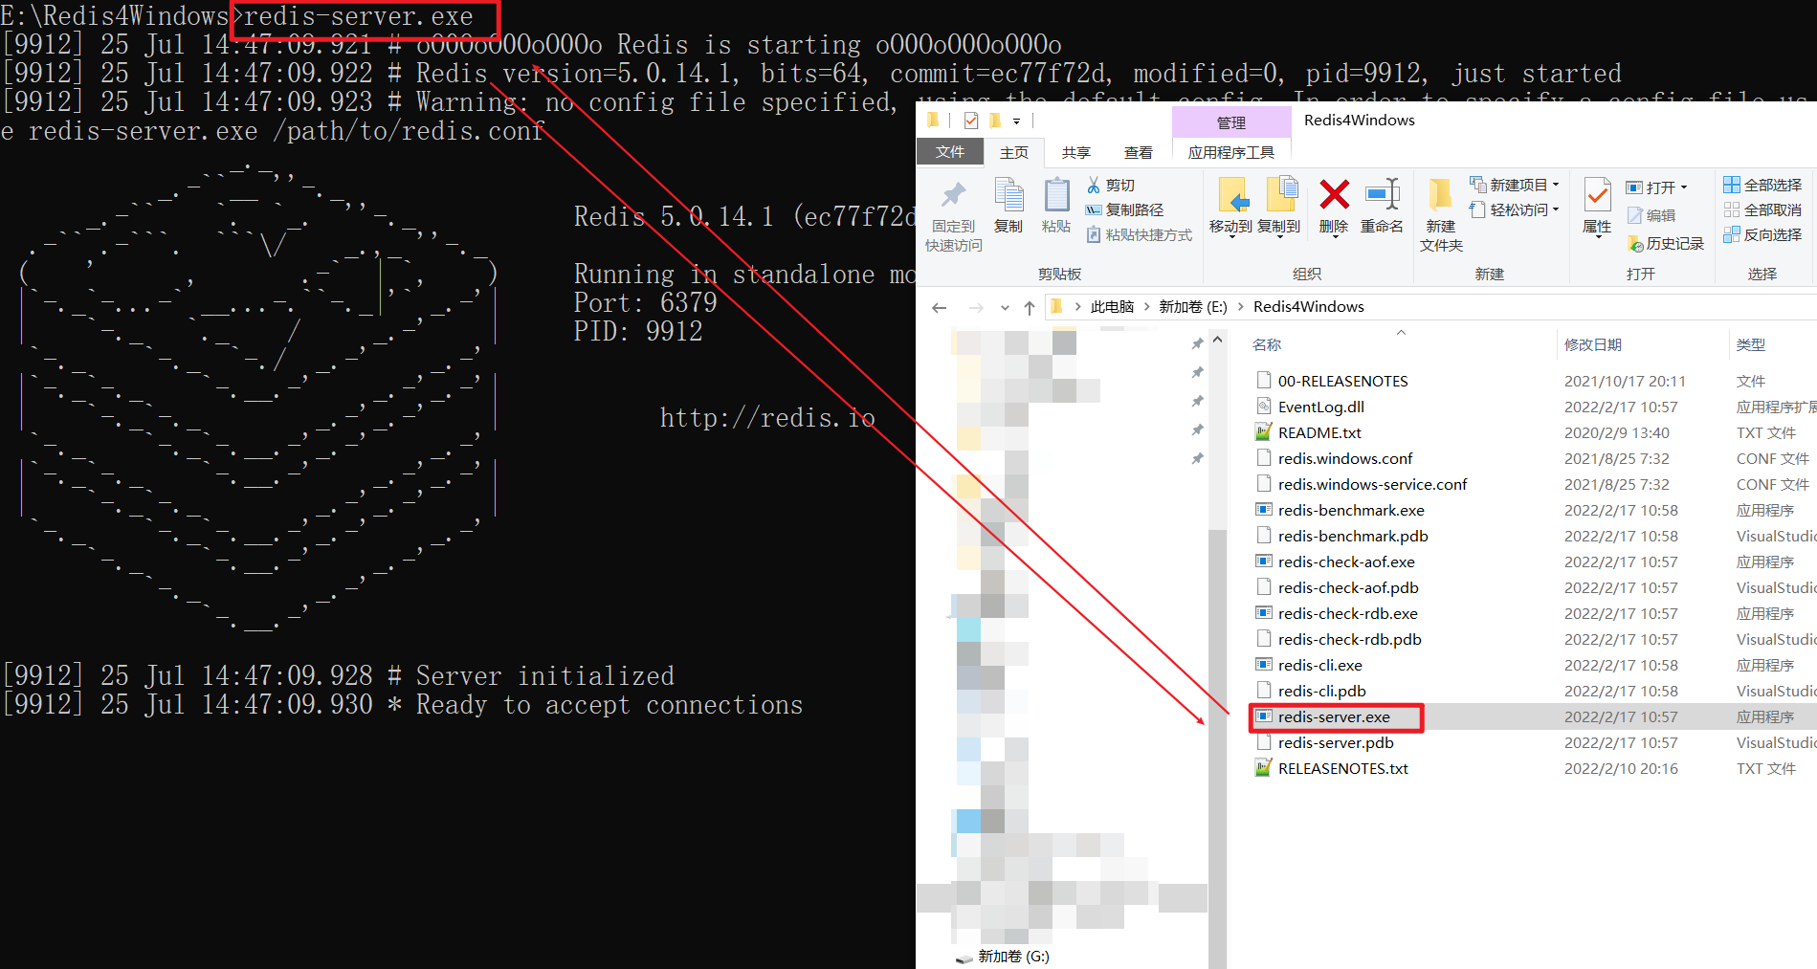
Task: Switch to the 主页 (Home) tab
Action: pos(1014,152)
